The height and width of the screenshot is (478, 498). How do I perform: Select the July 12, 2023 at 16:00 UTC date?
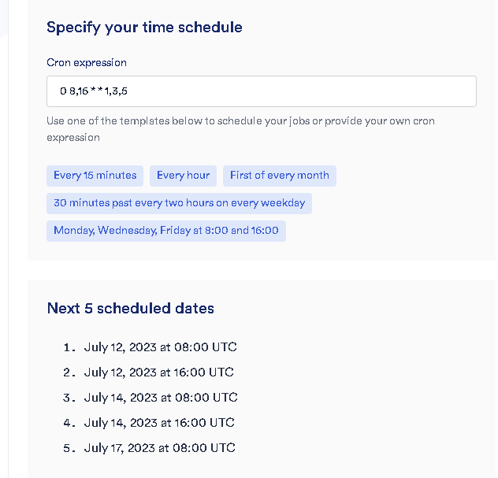pyautogui.click(x=158, y=372)
